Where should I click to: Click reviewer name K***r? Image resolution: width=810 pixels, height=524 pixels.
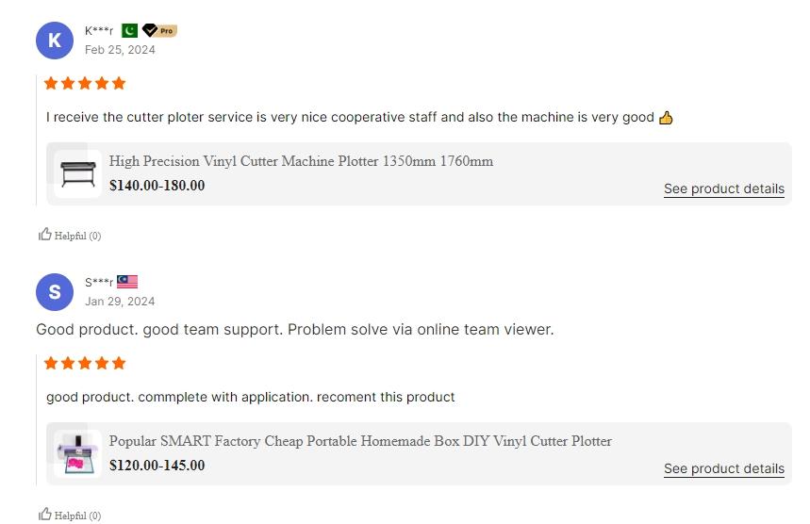click(99, 30)
